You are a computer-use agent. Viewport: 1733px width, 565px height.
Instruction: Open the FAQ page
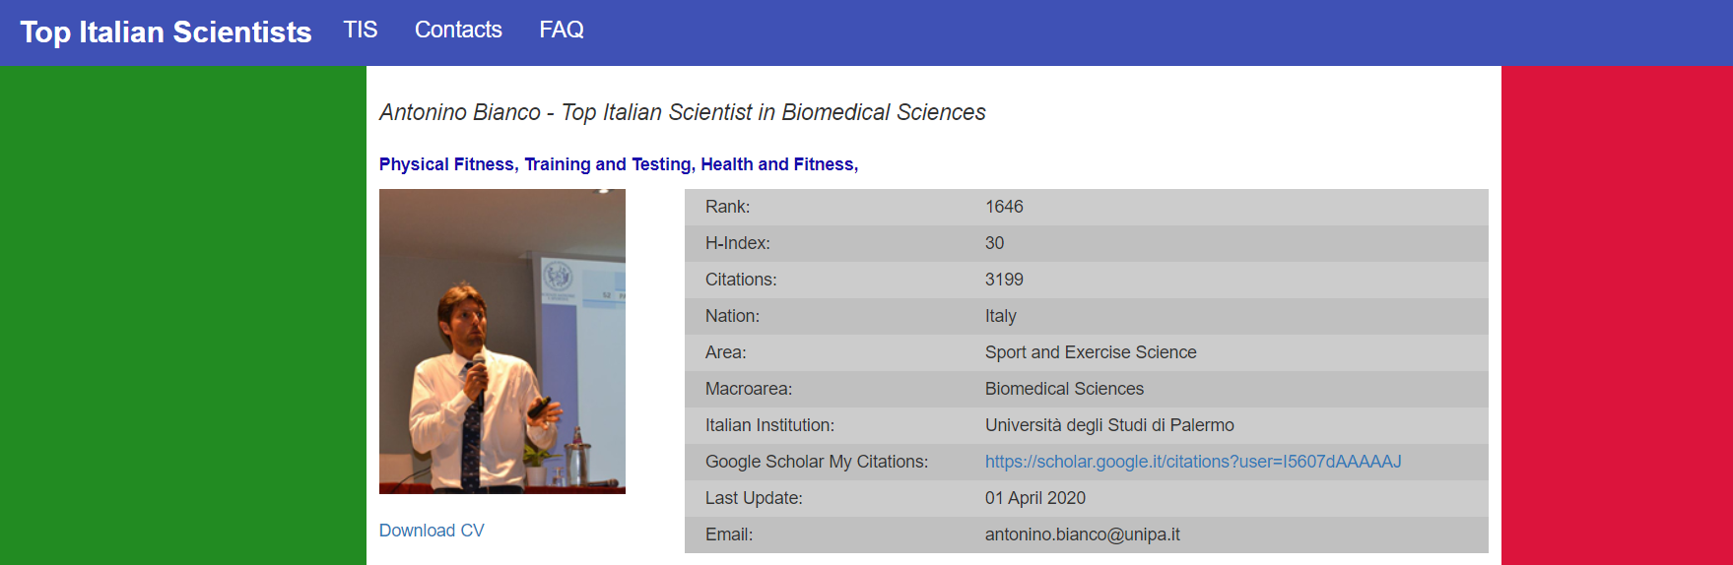(562, 31)
